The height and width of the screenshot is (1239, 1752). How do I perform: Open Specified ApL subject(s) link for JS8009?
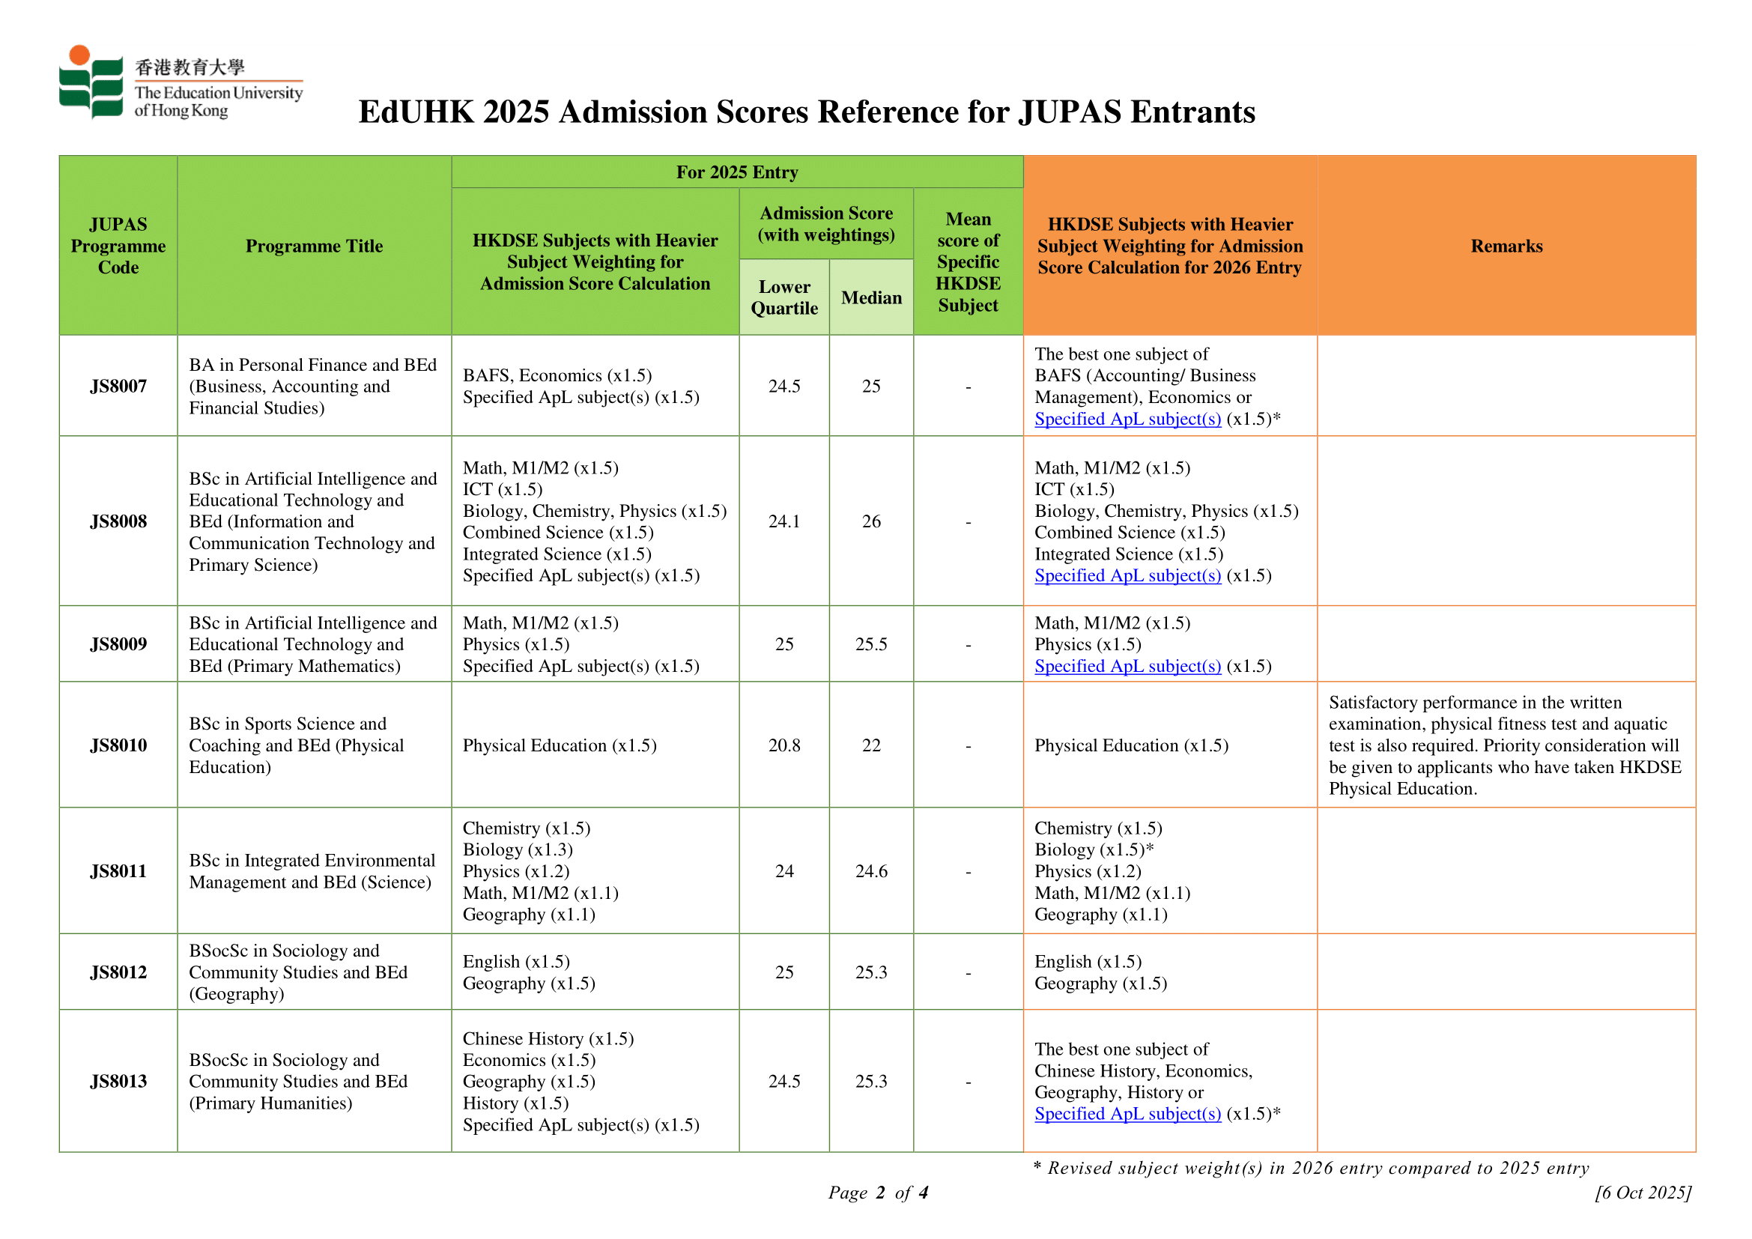coord(1127,666)
